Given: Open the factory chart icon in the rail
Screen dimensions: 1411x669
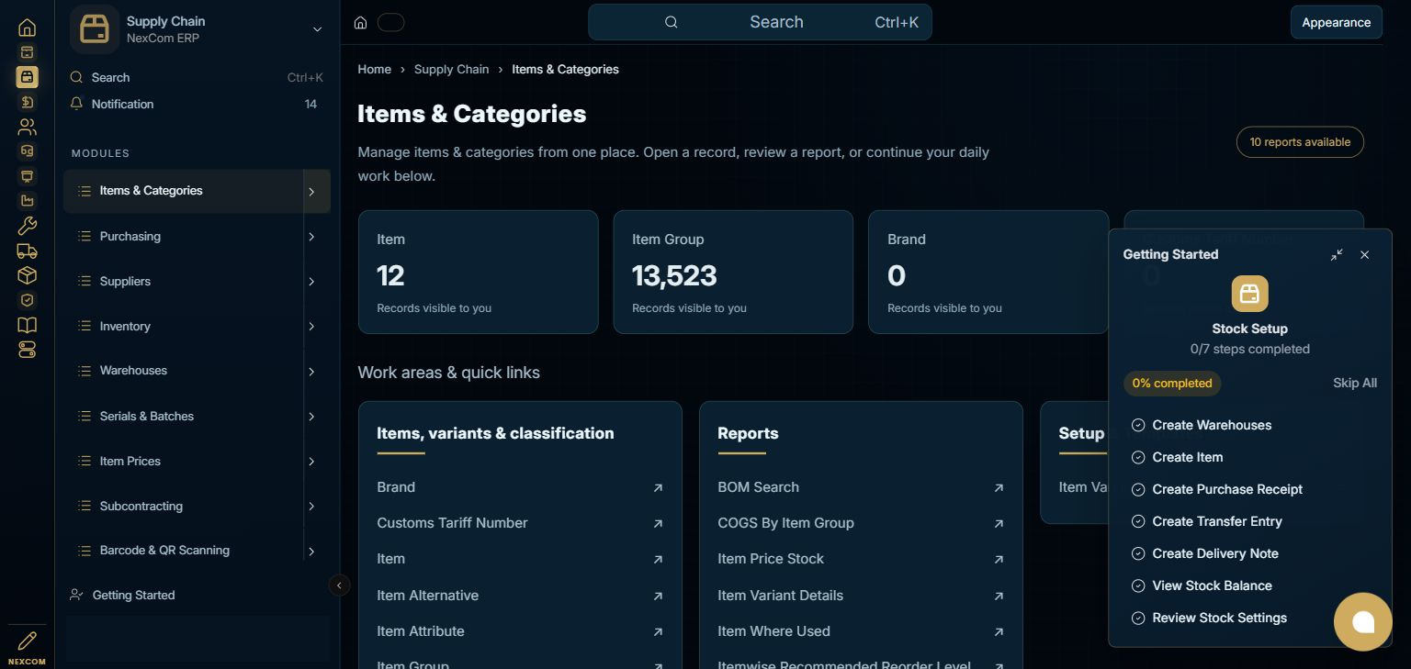Looking at the screenshot, I should coord(27,201).
